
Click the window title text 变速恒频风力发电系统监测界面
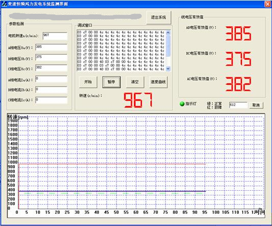38,4
